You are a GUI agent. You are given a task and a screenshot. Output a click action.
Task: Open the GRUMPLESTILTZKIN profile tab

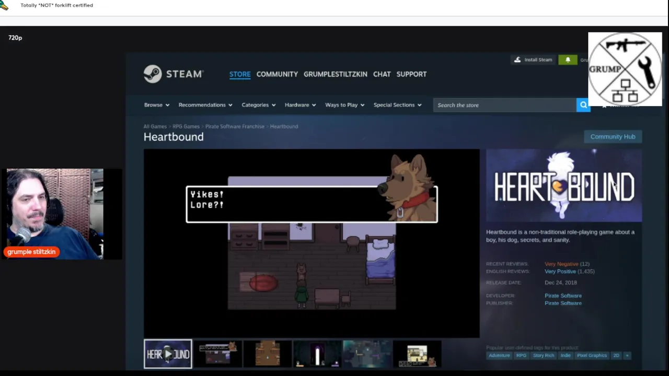coord(336,74)
